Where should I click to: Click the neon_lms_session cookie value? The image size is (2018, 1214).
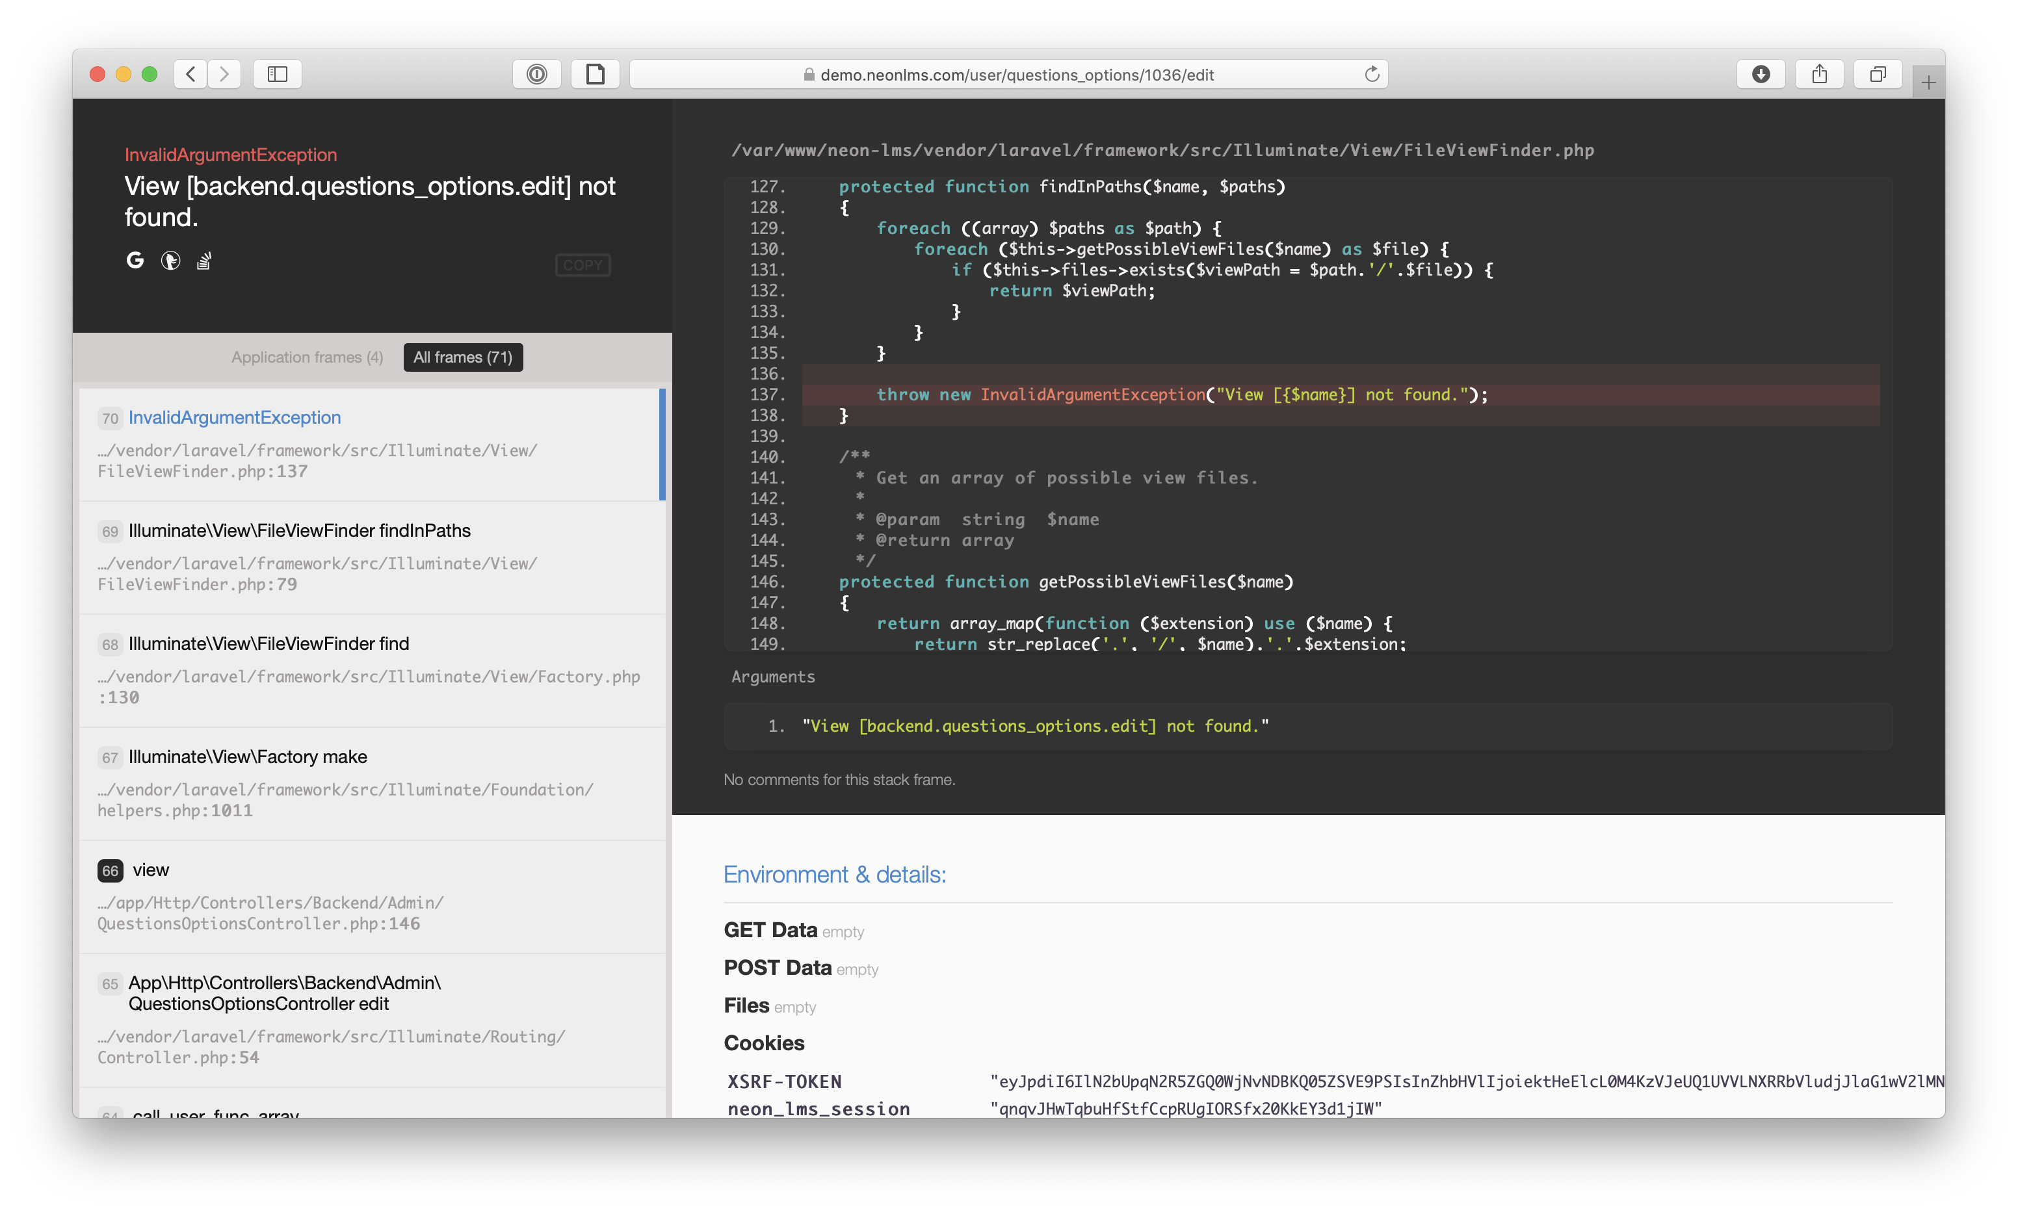pyautogui.click(x=1186, y=1109)
